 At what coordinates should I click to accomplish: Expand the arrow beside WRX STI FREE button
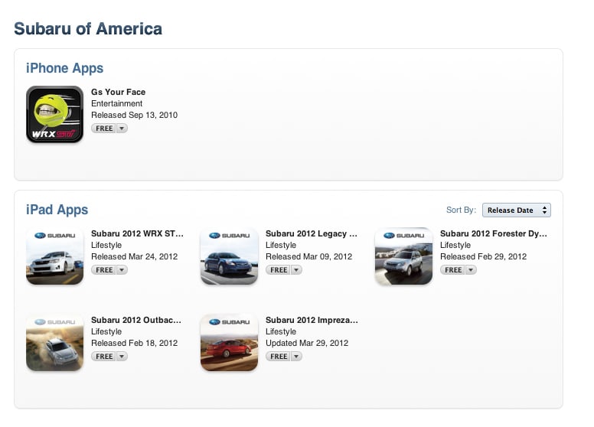coord(122,270)
